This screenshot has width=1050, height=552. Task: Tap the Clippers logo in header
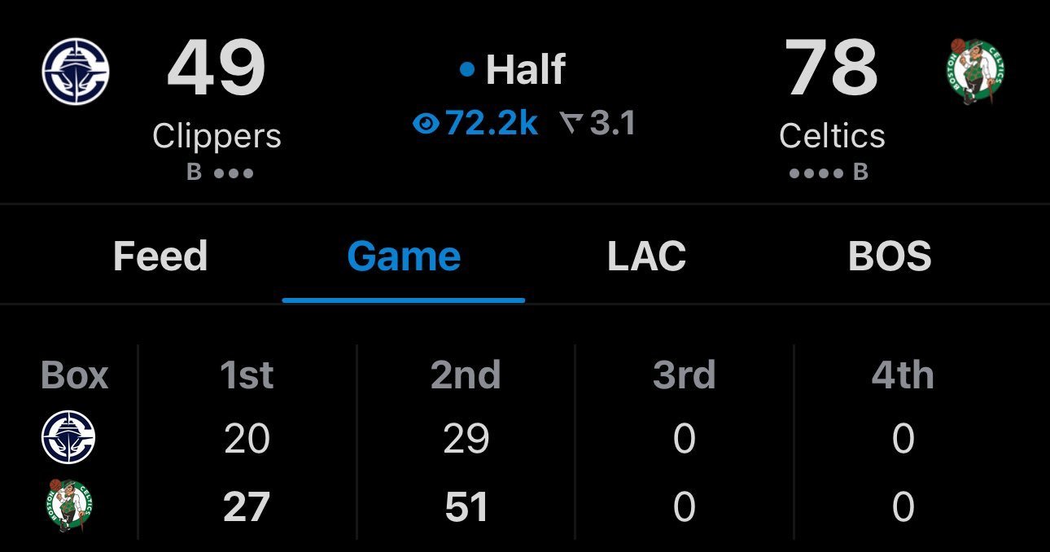tap(76, 71)
